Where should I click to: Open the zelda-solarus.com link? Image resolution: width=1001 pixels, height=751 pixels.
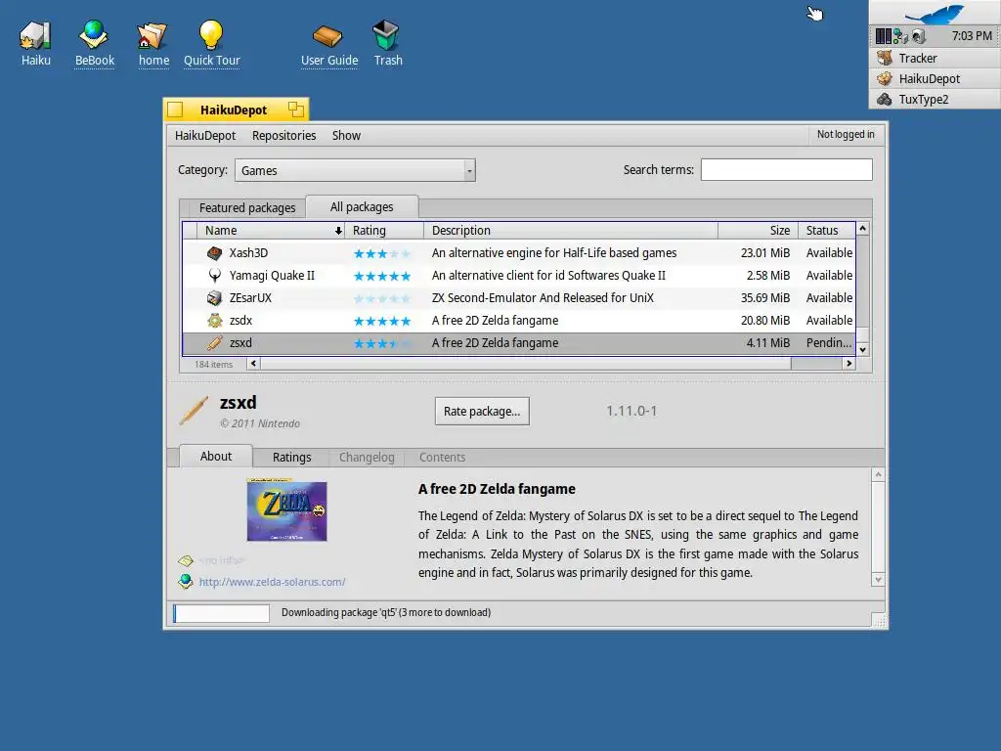point(272,582)
